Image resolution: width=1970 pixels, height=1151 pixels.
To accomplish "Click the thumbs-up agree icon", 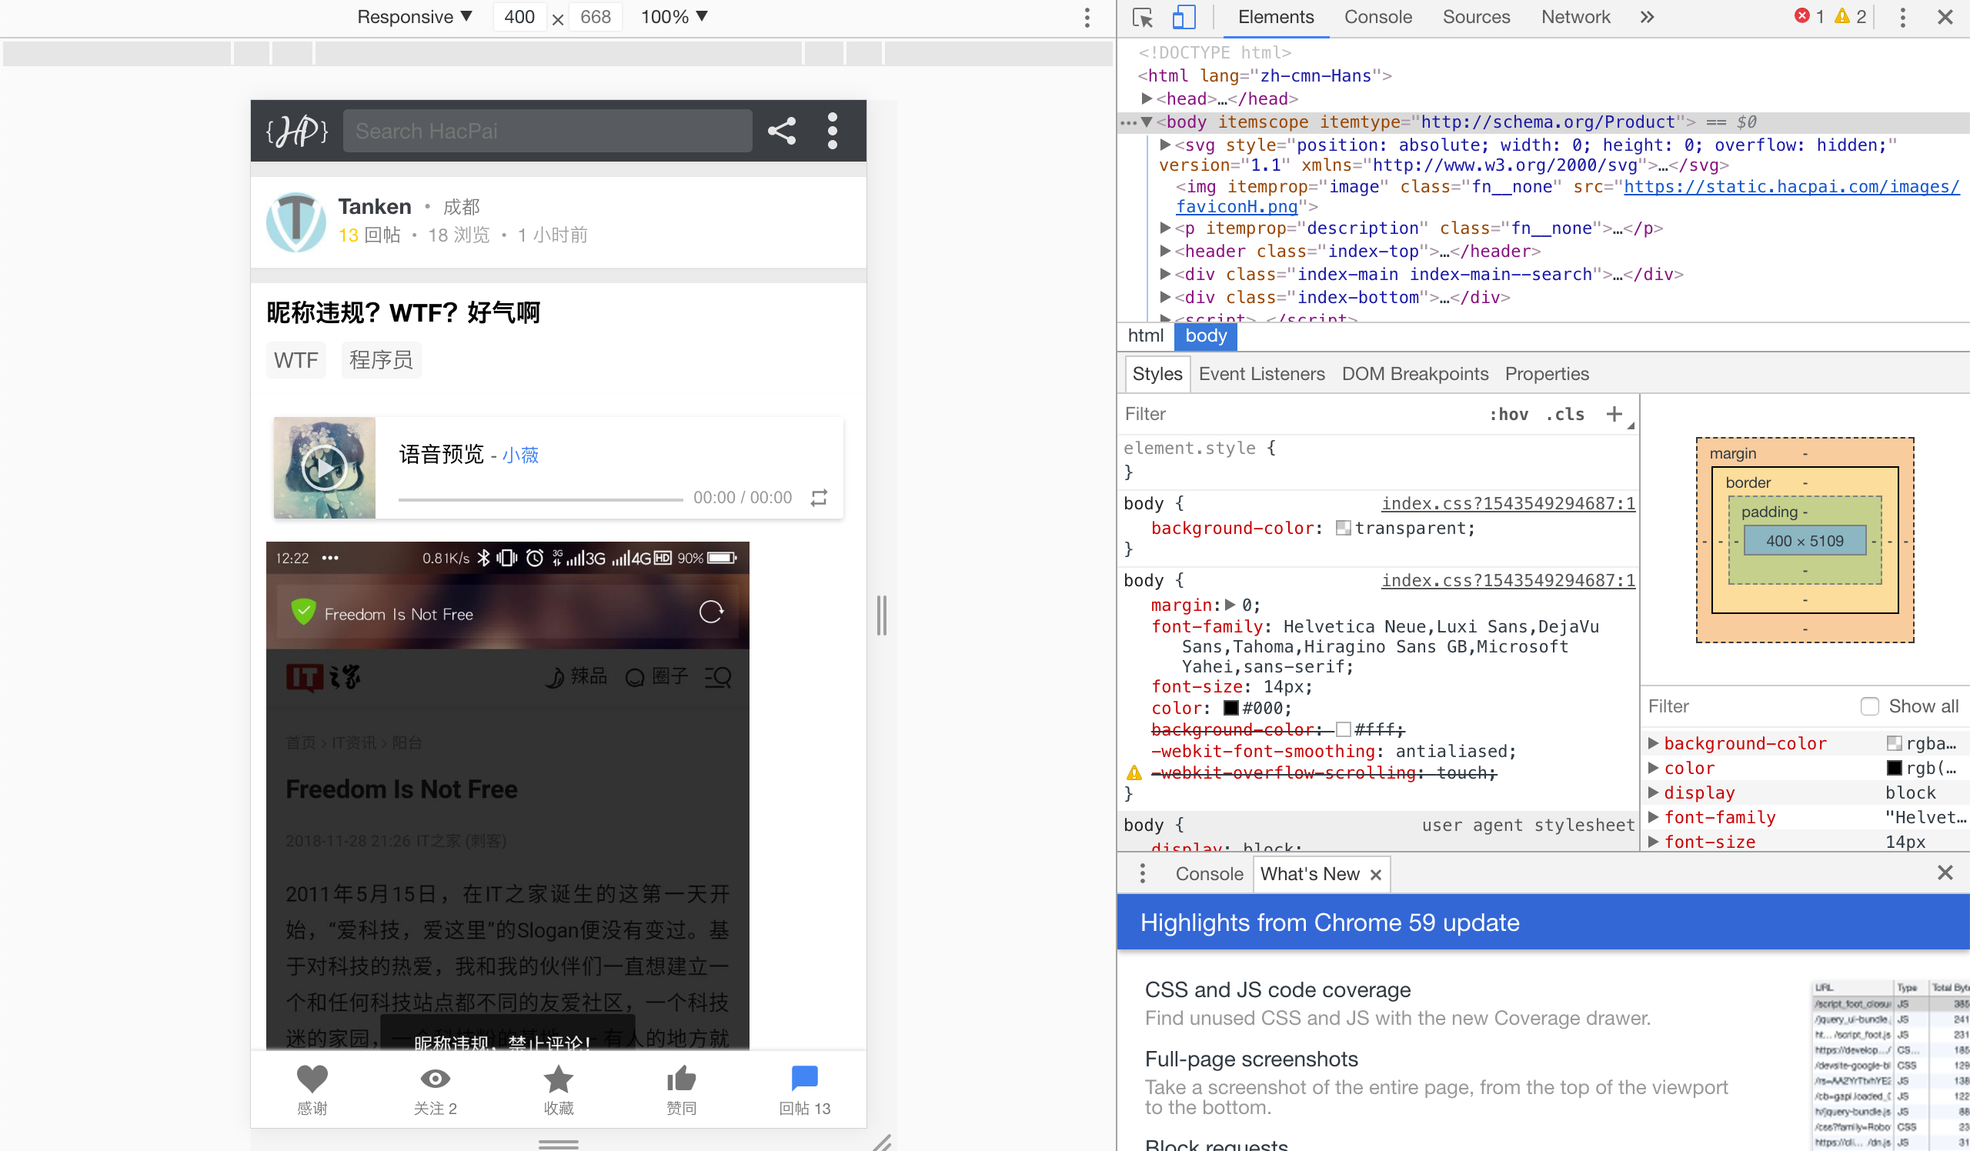I will (681, 1079).
